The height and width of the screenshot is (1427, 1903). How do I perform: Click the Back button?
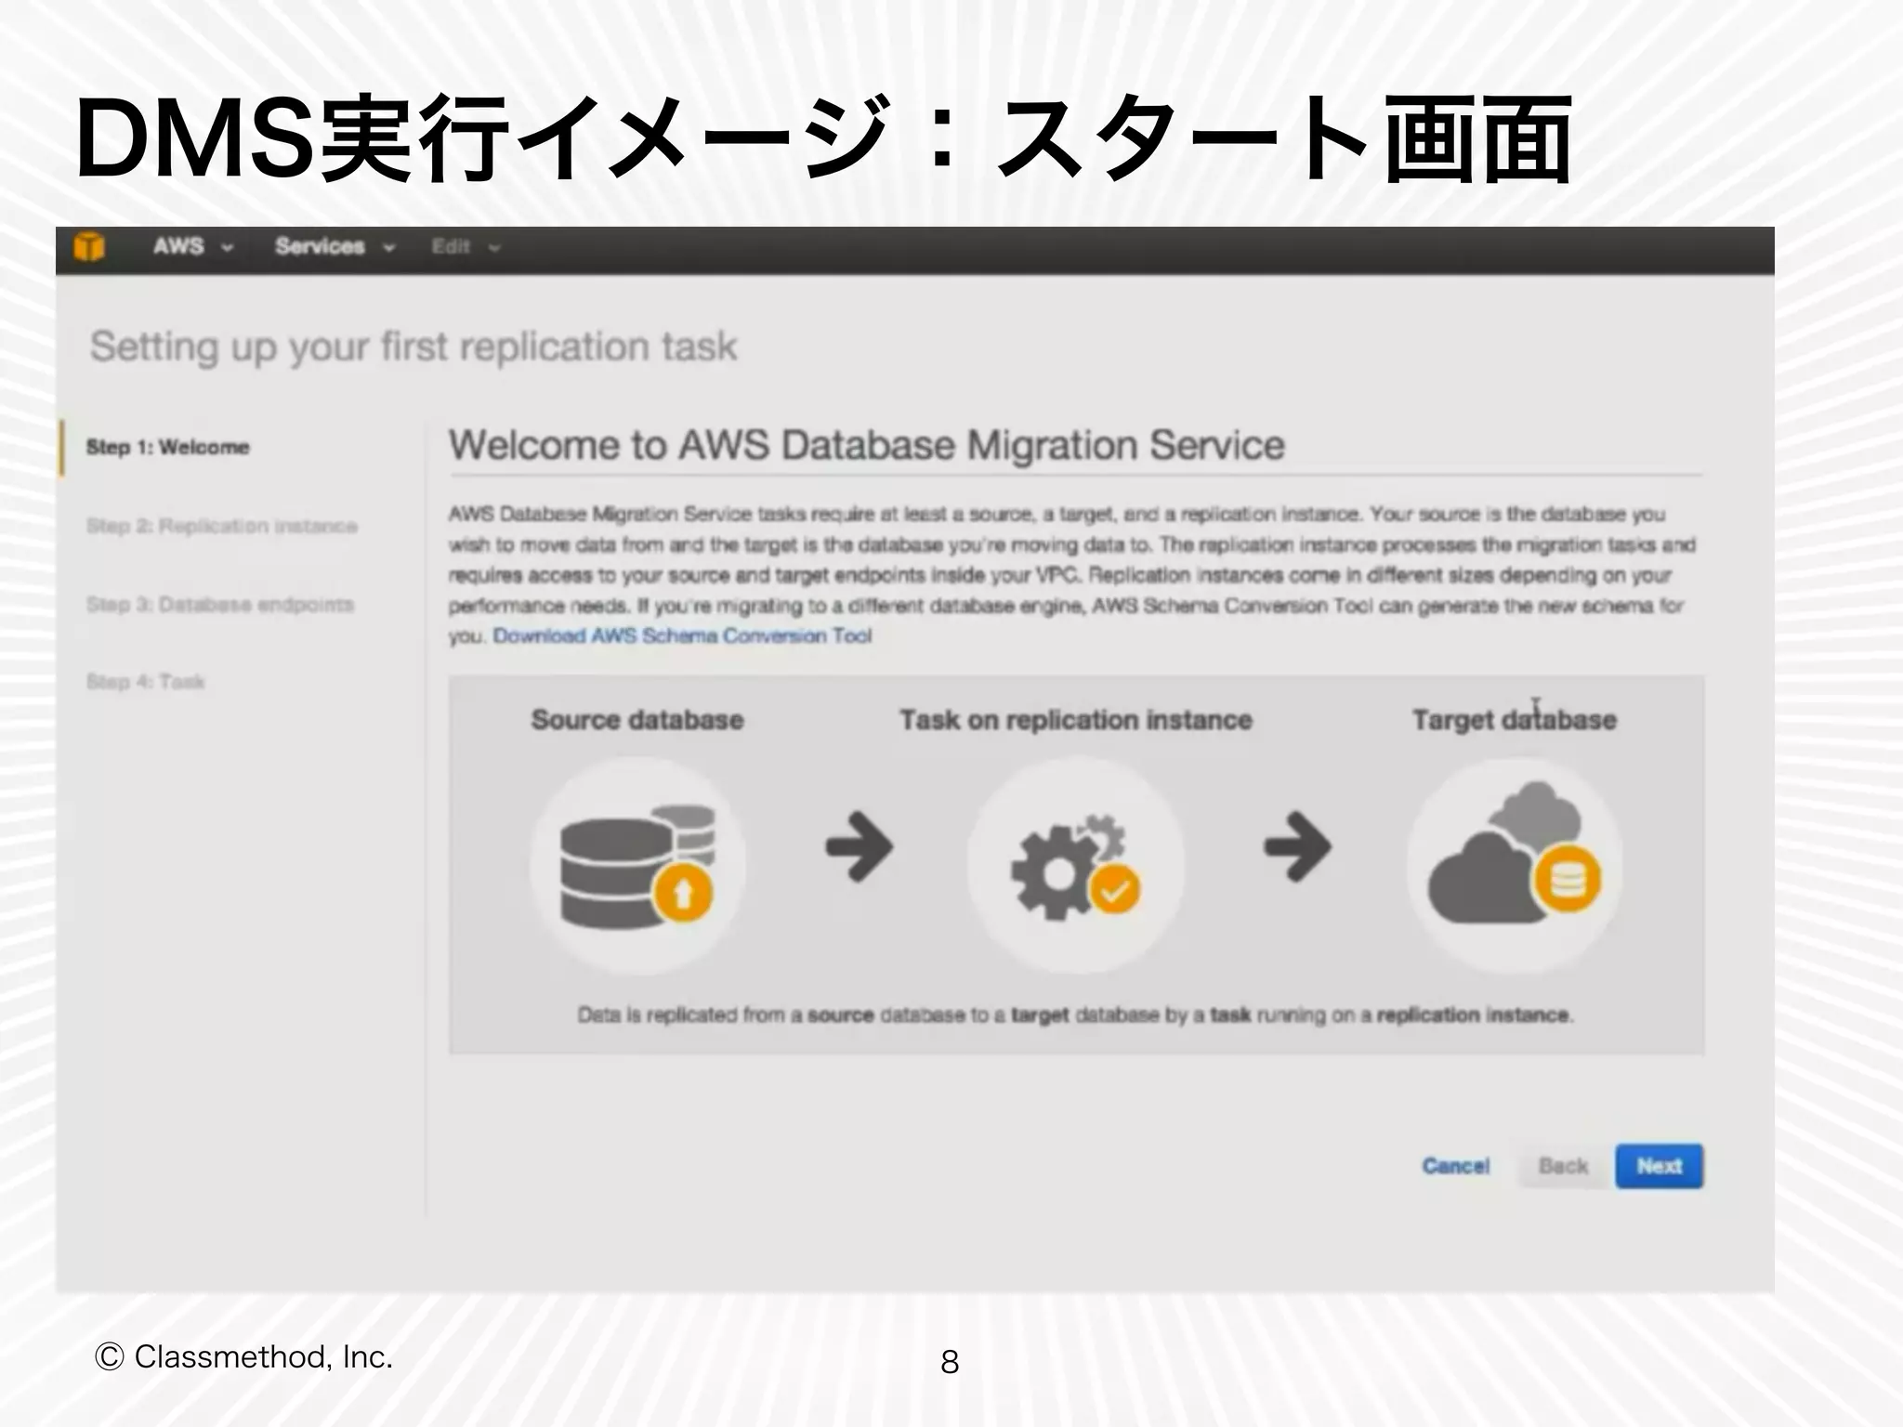pos(1563,1166)
